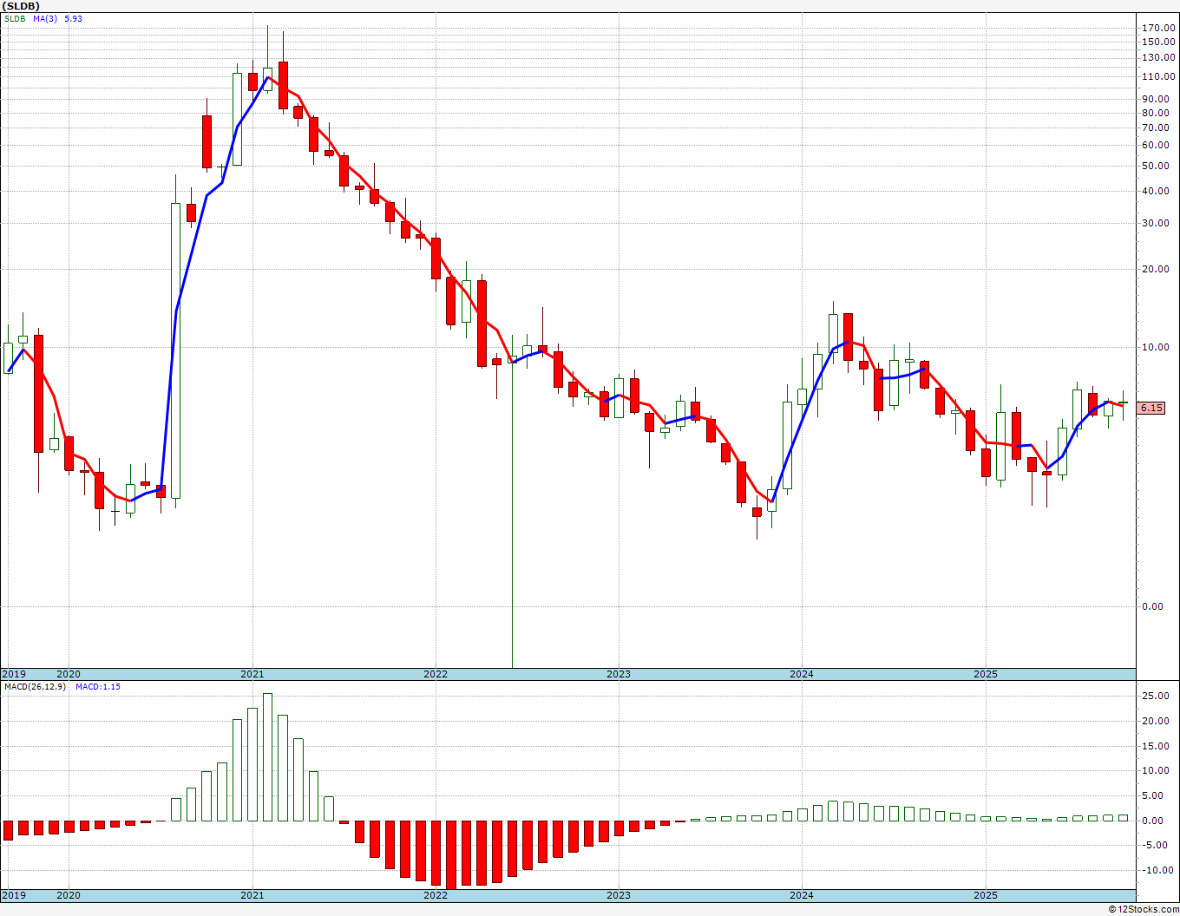
Task: Click 2021 on the price chart time axis
Action: [x=252, y=674]
